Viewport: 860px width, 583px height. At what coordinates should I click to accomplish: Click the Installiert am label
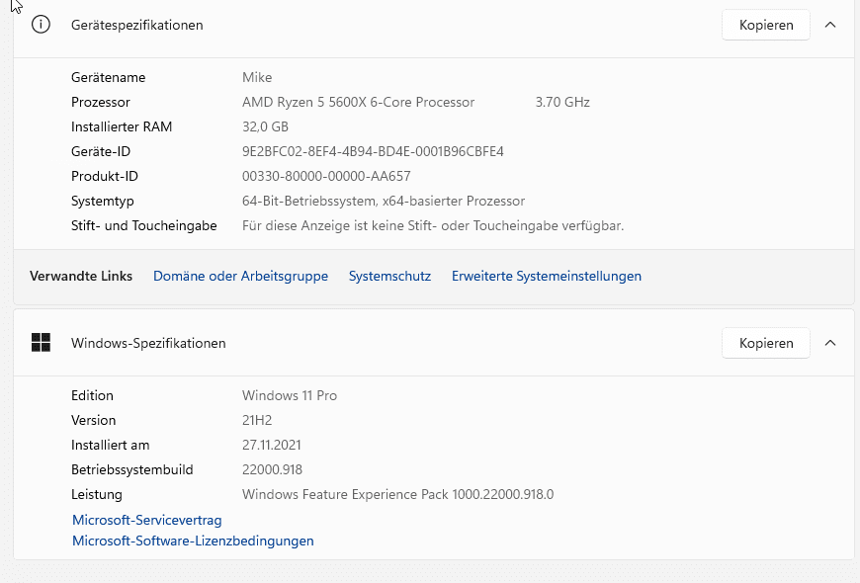pos(110,445)
